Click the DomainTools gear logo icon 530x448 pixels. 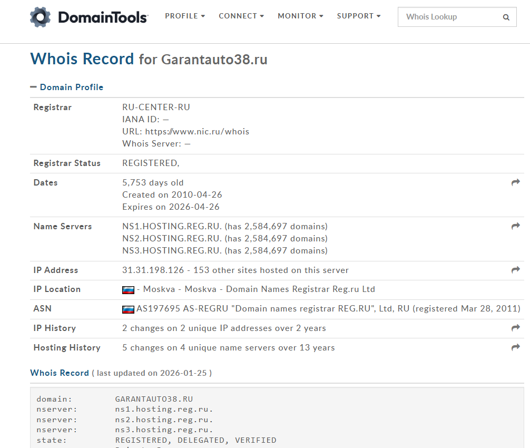[41, 17]
